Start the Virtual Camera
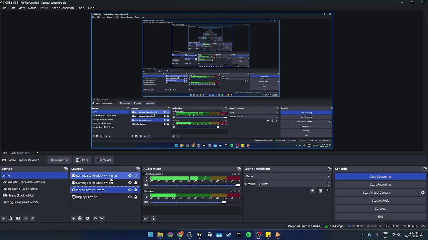The image size is (428, 240). coord(377,193)
